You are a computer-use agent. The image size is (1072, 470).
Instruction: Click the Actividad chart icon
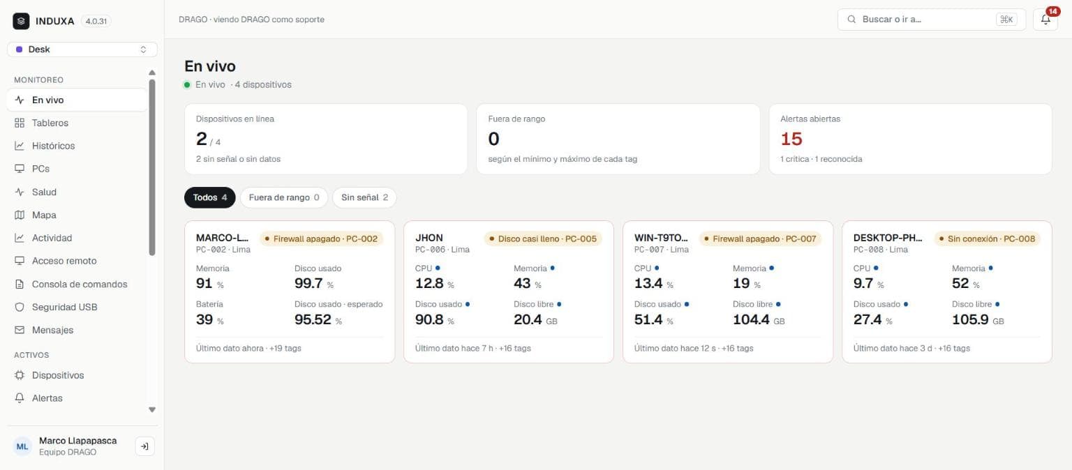(20, 238)
